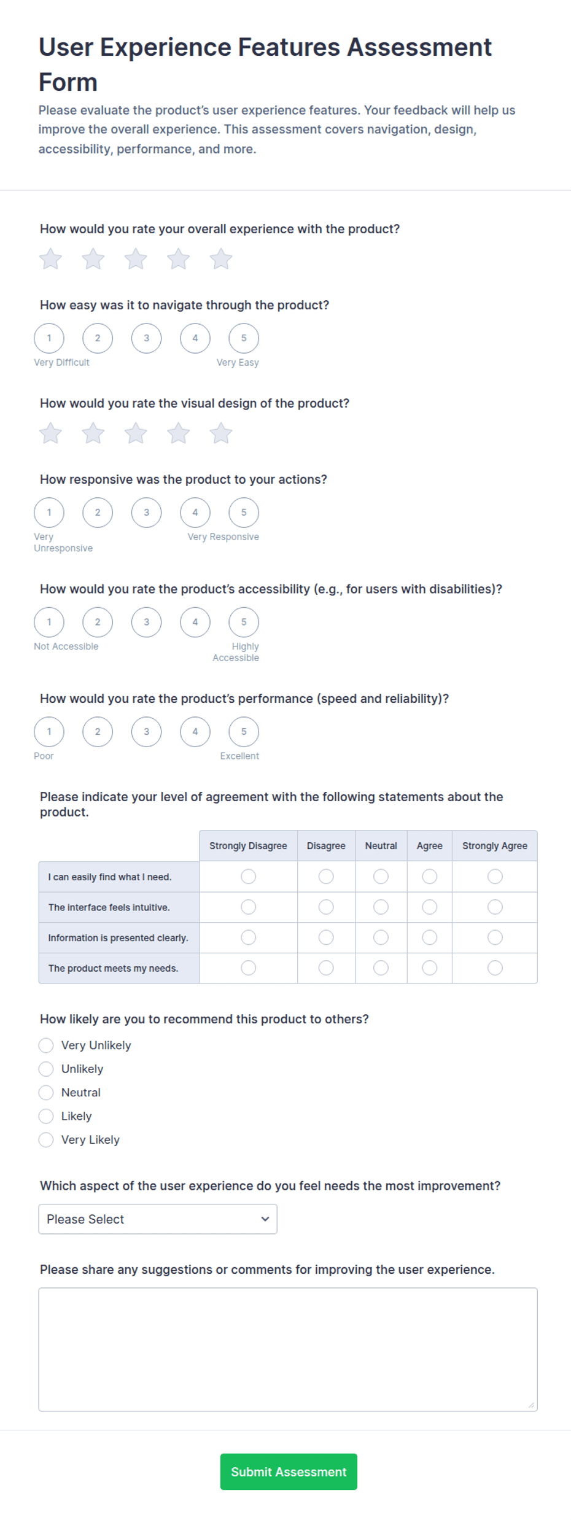This screenshot has height=1520, width=571.
Task: Click the fifth star for visual design
Action: pos(221,433)
